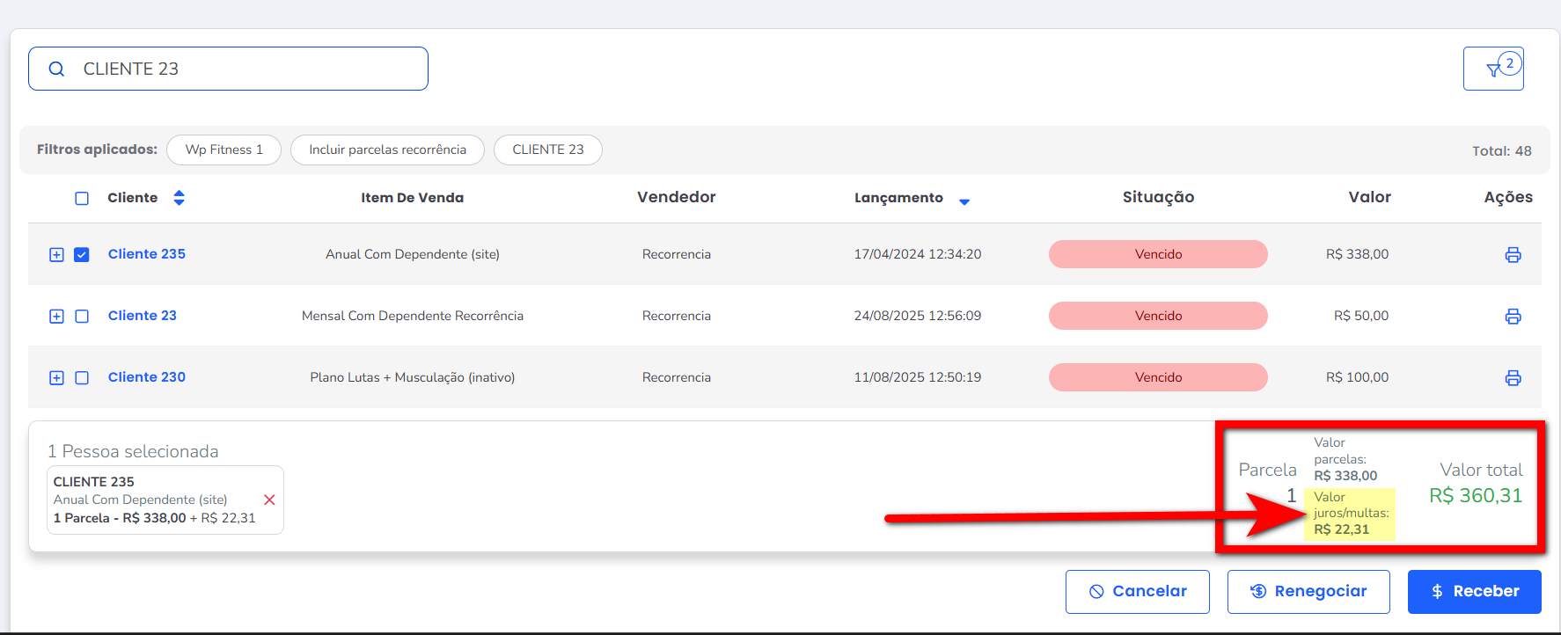The height and width of the screenshot is (635, 1561).
Task: Expand the Cliente 235 row details
Action: pyautogui.click(x=56, y=255)
